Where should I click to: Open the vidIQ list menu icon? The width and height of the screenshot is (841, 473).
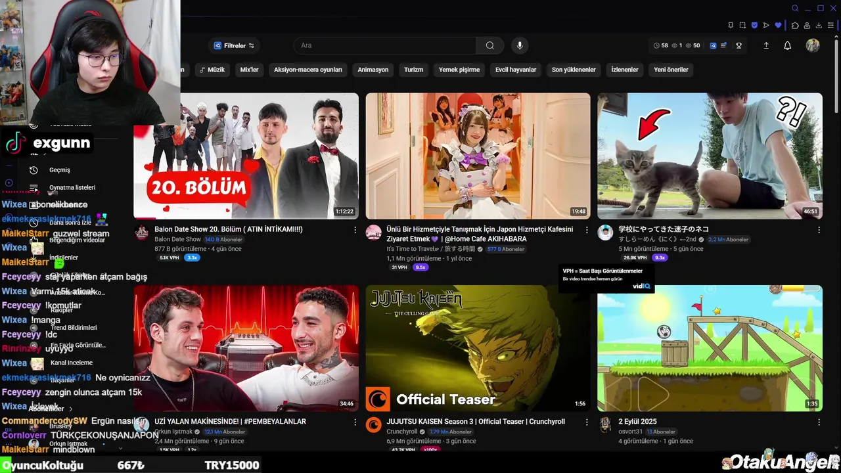click(x=724, y=45)
